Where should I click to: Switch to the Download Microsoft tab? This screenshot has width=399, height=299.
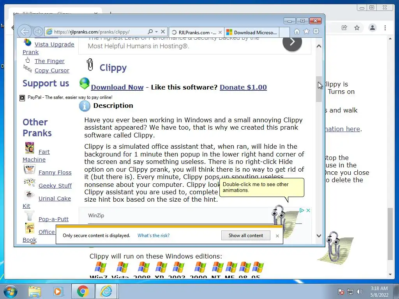coord(252,32)
